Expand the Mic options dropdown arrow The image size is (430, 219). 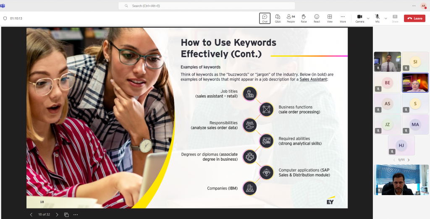point(386,18)
